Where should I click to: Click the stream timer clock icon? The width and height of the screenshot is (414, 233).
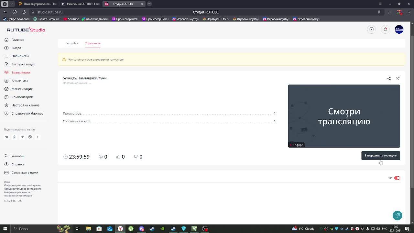pos(66,157)
